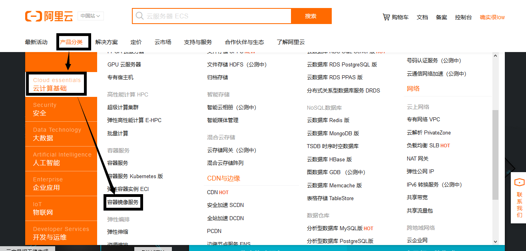Open 控制台 console link

(463, 17)
